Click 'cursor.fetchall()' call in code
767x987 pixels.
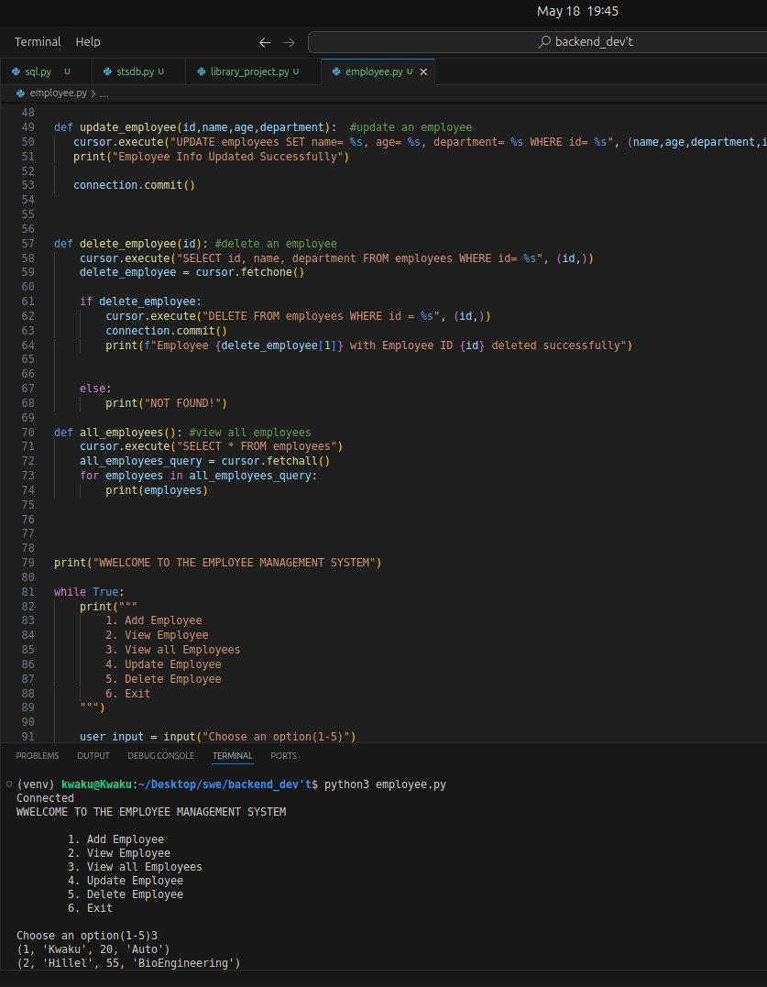[276, 461]
